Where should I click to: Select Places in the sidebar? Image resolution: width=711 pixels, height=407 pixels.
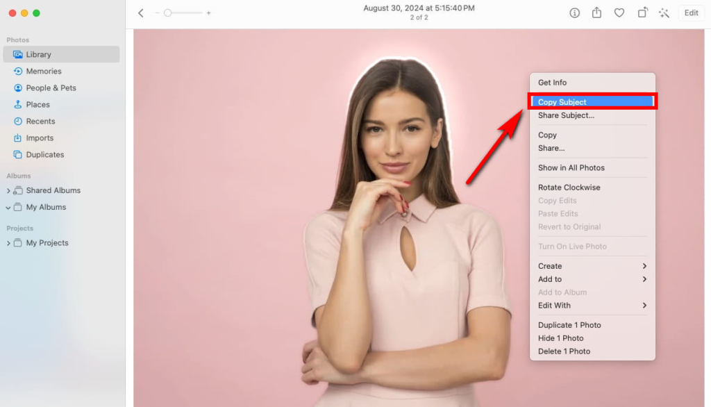click(x=39, y=104)
